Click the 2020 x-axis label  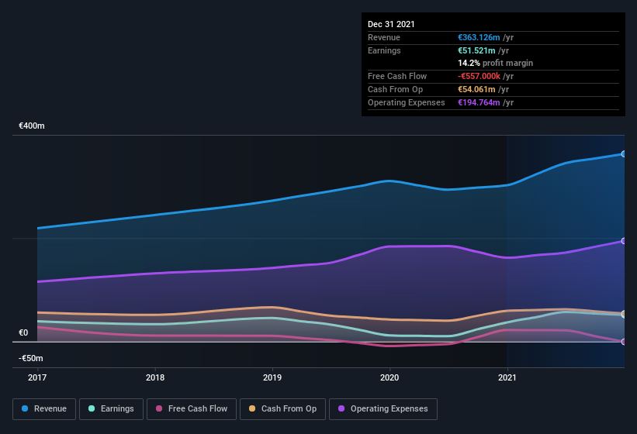point(389,377)
